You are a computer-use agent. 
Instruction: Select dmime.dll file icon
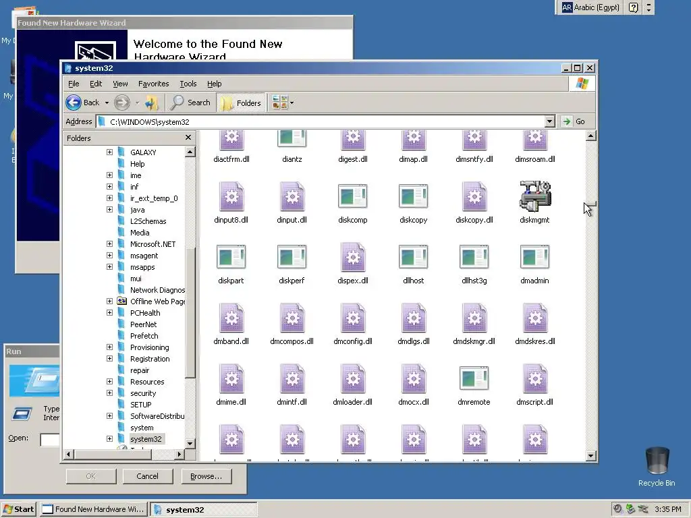pos(231,378)
